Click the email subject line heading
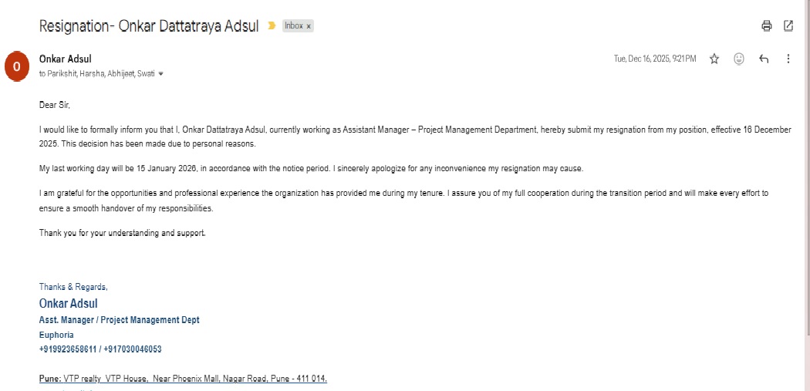 point(149,25)
